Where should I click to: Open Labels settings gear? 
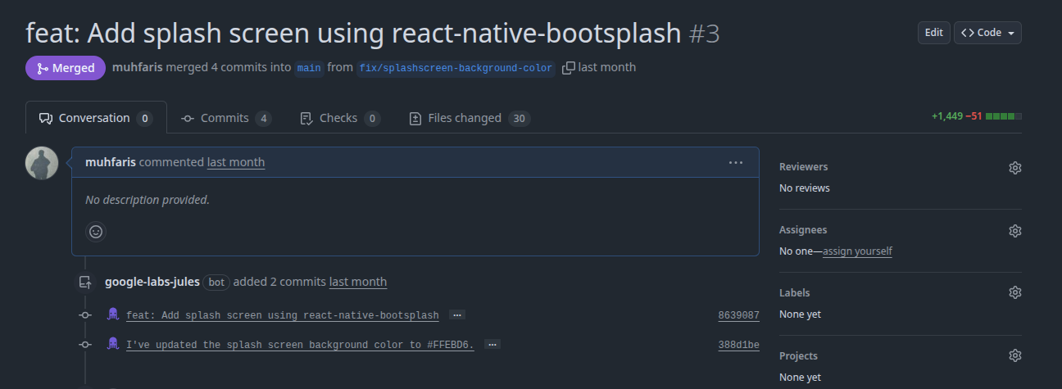(x=1015, y=292)
